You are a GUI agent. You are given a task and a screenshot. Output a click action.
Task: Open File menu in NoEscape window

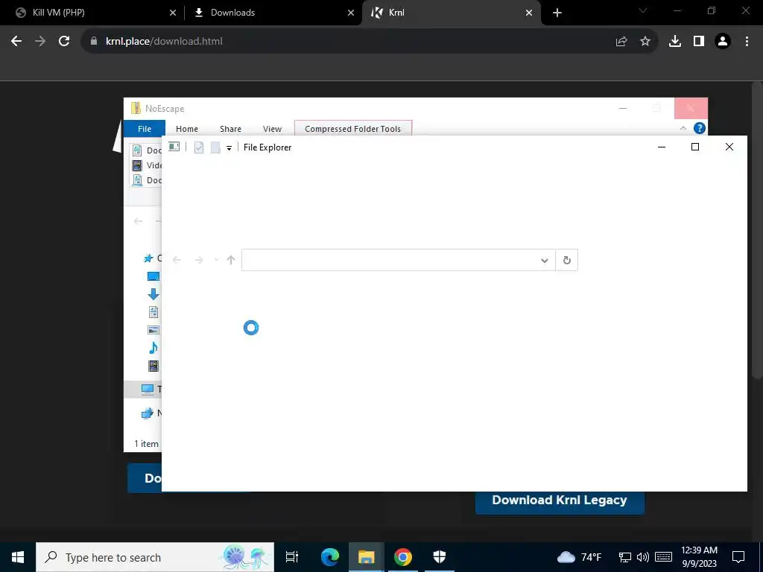[145, 129]
